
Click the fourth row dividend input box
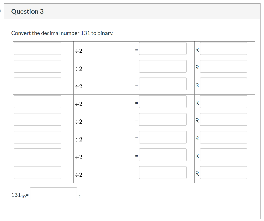pyautogui.click(x=37, y=102)
